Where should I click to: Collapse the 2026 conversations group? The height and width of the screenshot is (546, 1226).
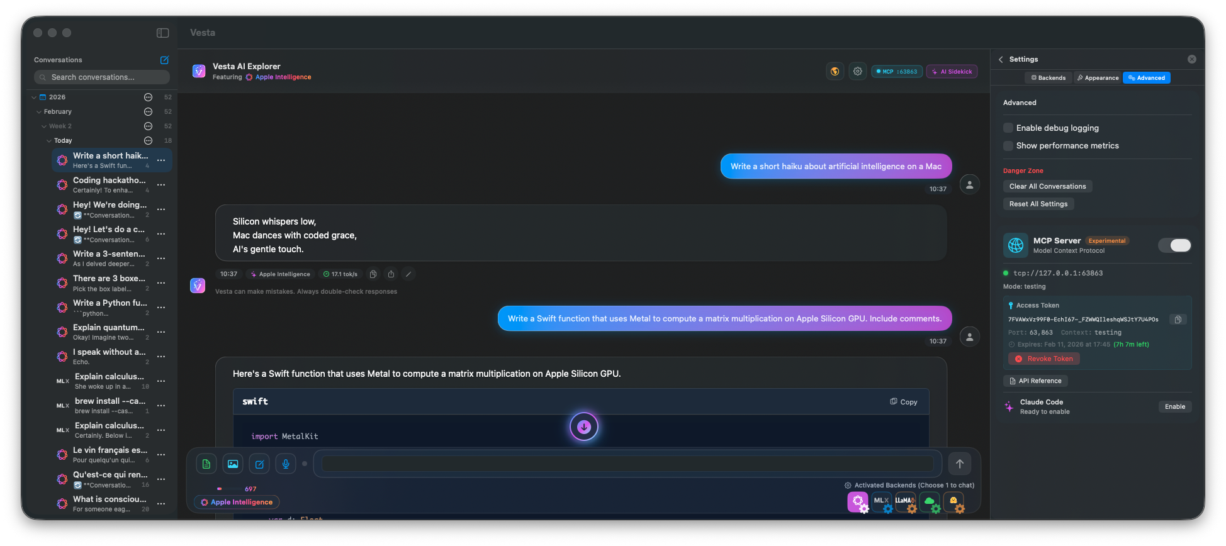(x=34, y=97)
